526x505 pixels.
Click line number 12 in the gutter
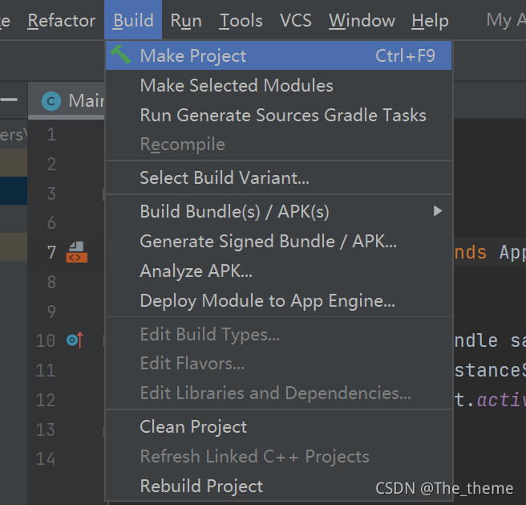[46, 400]
